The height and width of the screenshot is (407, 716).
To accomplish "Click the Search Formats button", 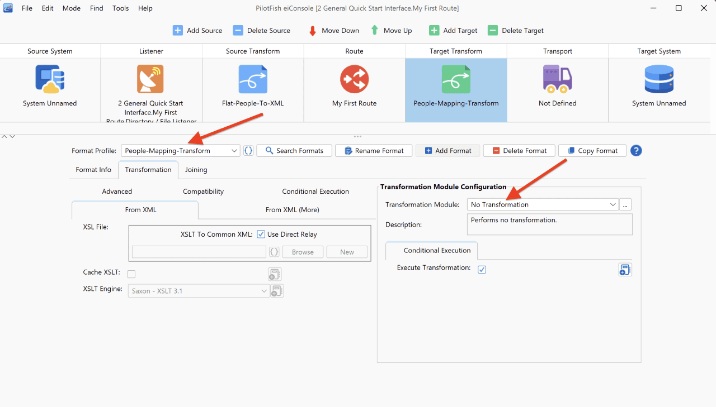I will [294, 151].
